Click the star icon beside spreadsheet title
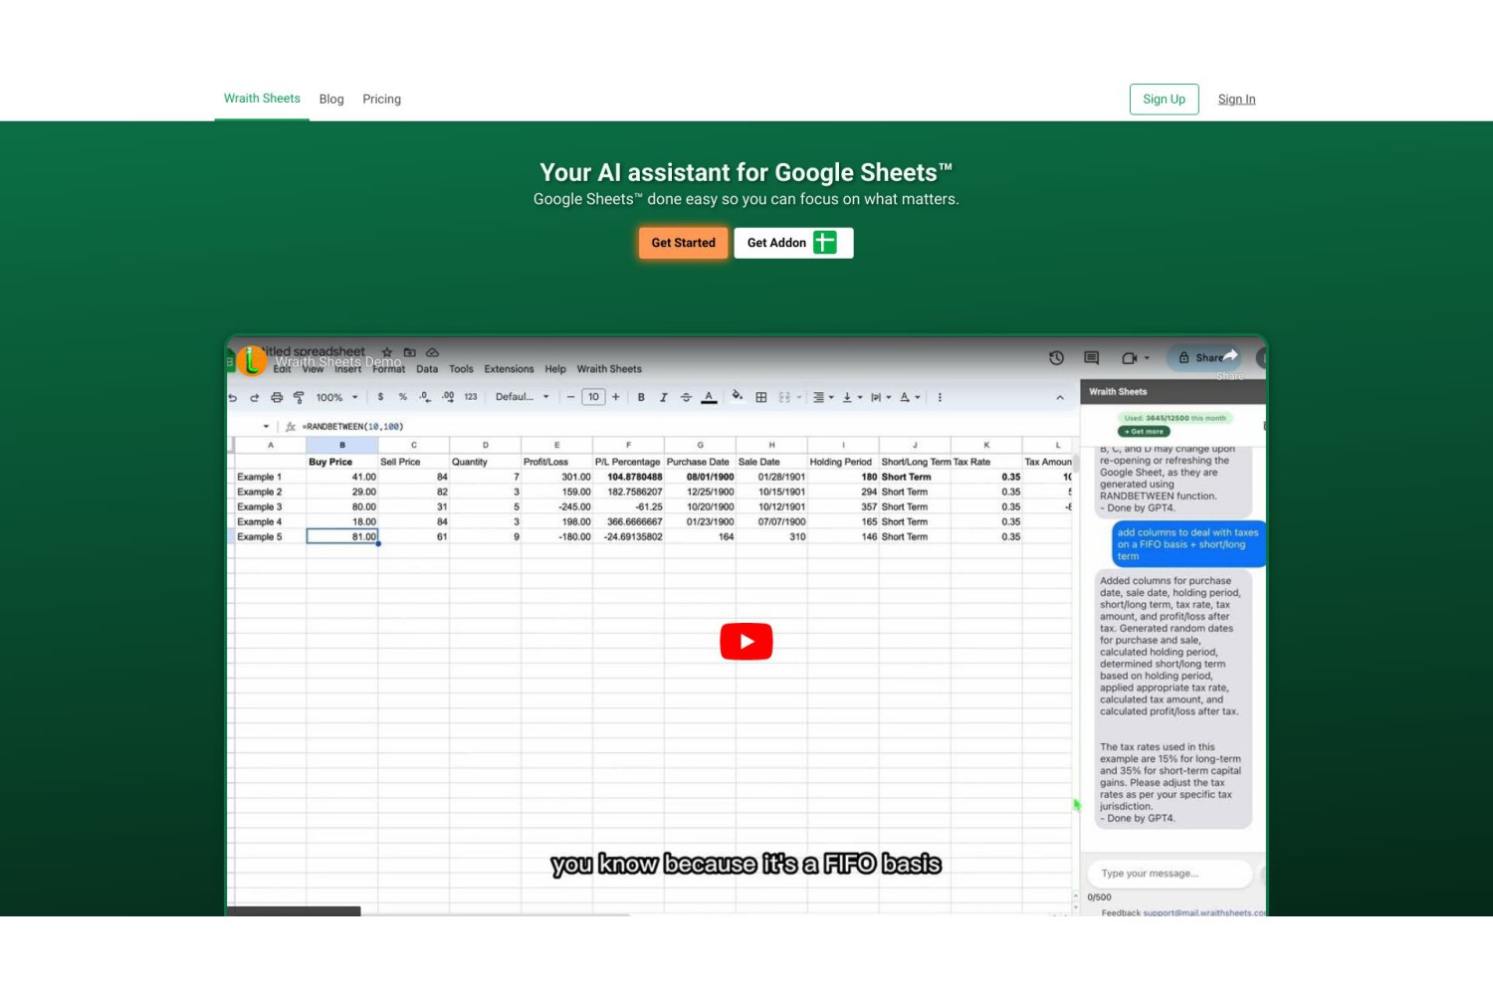 pyautogui.click(x=387, y=352)
